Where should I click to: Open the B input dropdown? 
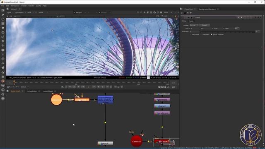[105, 12]
